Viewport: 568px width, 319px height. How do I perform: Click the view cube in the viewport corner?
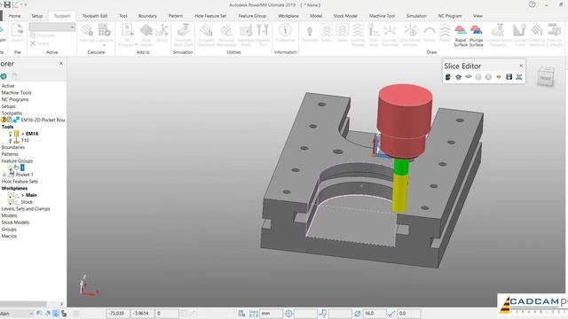click(x=546, y=76)
